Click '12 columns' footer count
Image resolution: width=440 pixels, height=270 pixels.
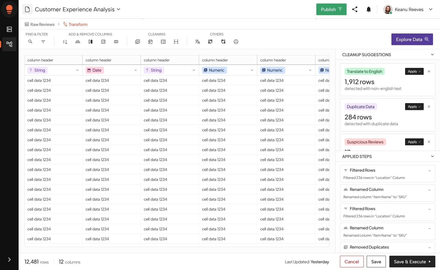click(x=70, y=262)
